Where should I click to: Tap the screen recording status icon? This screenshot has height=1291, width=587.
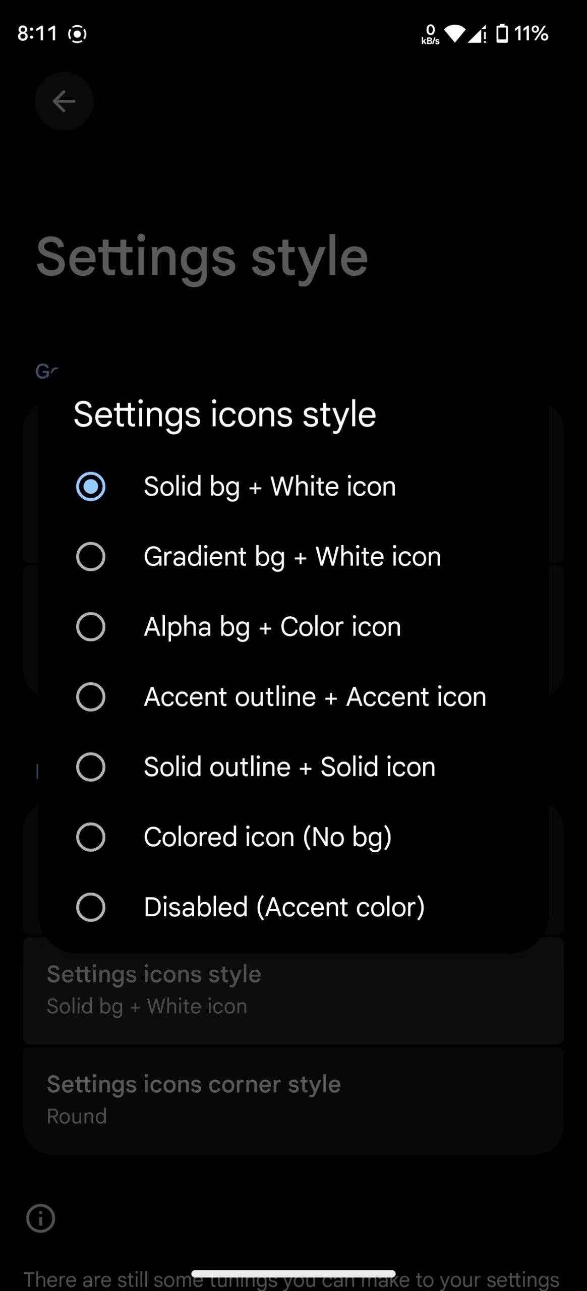tap(77, 34)
